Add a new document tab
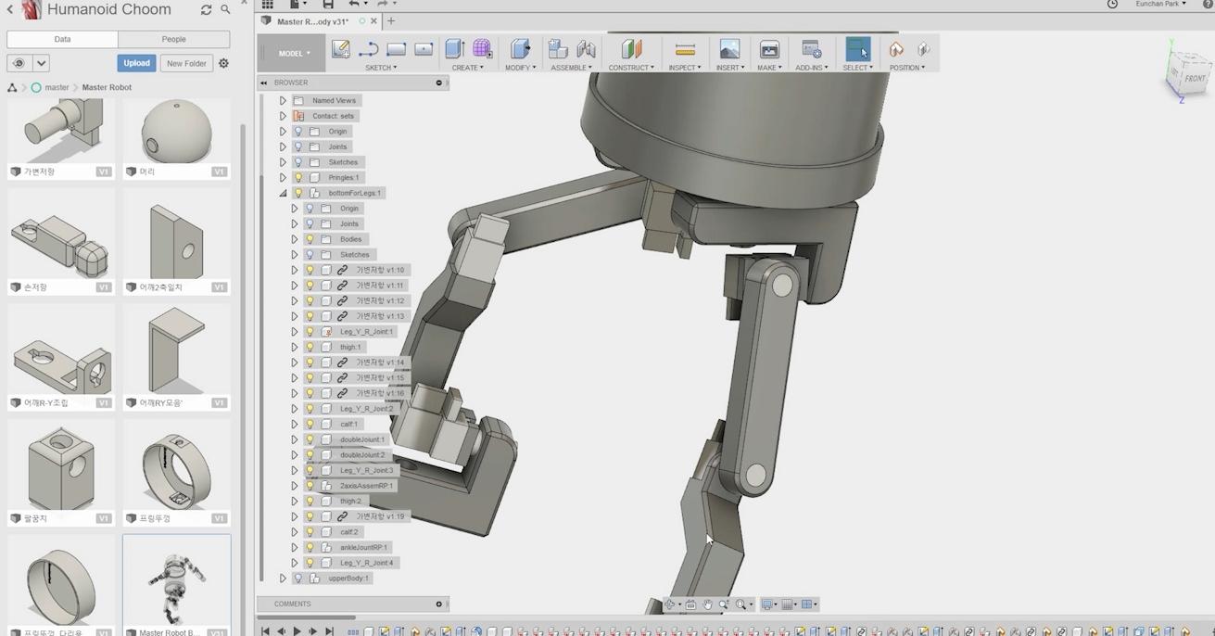The width and height of the screenshot is (1215, 636). [391, 20]
